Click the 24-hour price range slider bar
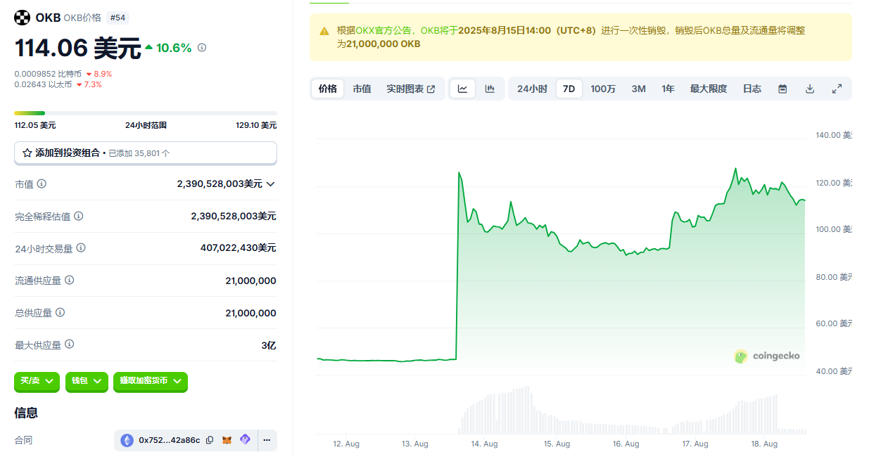Image resolution: width=869 pixels, height=457 pixels. (x=146, y=112)
